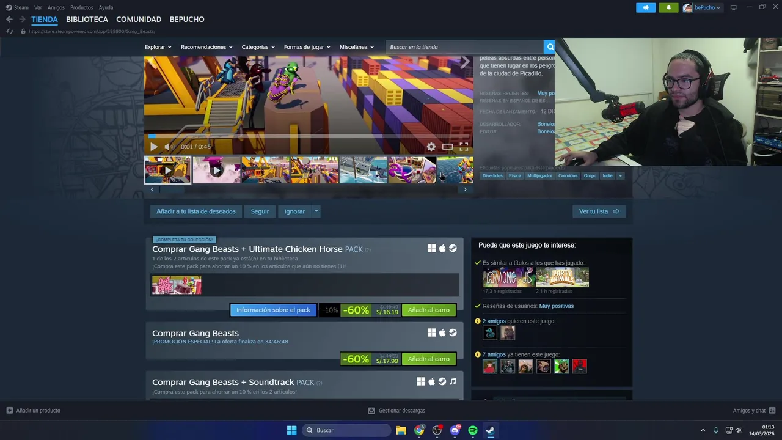This screenshot has height=440, width=782.
Task: Open the Windows Start menu
Action: pyautogui.click(x=291, y=430)
